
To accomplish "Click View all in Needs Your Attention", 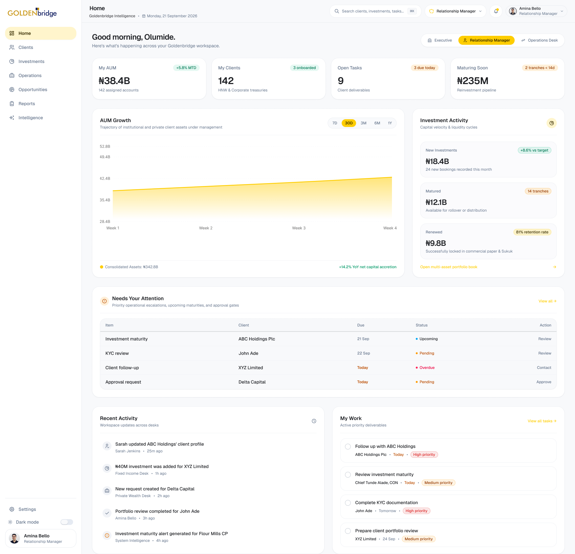I will point(548,301).
